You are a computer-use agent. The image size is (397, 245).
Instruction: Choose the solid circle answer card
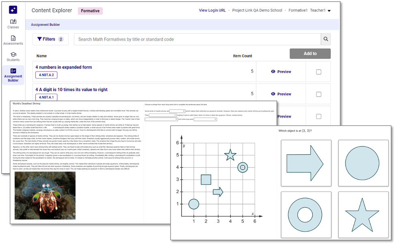(x=363, y=163)
